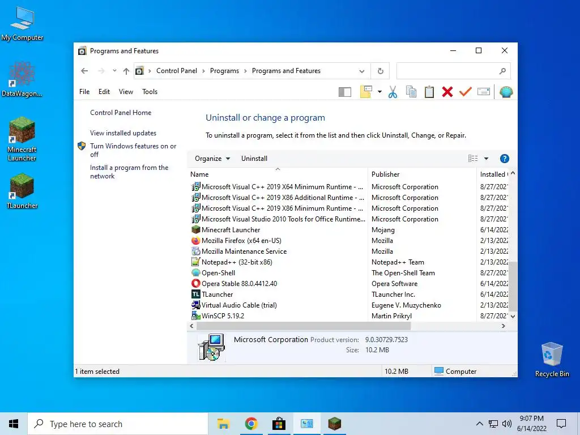Click the red X Delete toolbar icon
Image resolution: width=580 pixels, height=435 pixels.
point(447,92)
